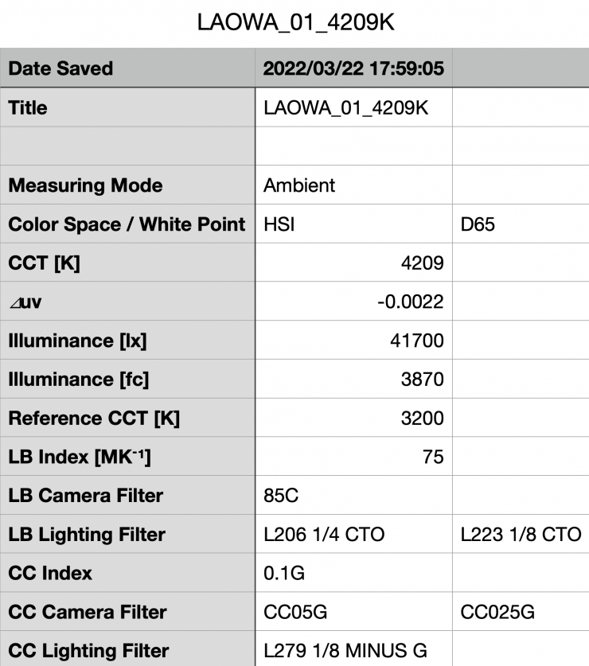
Task: Select the Reference CCT value 3200
Action: (x=353, y=418)
